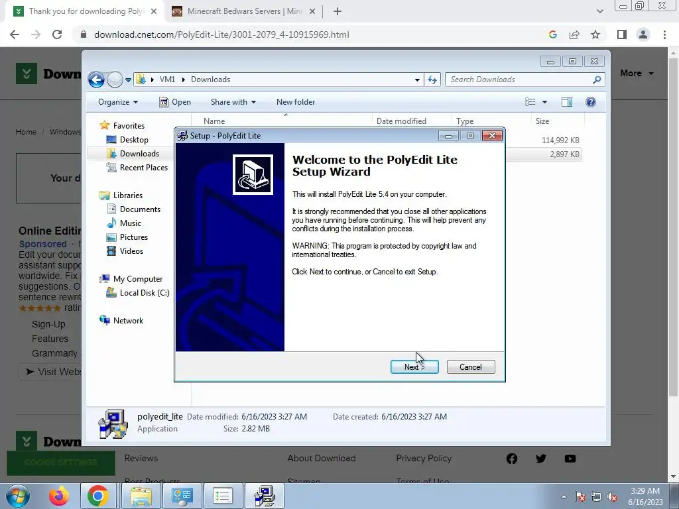The image size is (679, 509).
Task: Launch Firefox from taskbar
Action: click(59, 496)
